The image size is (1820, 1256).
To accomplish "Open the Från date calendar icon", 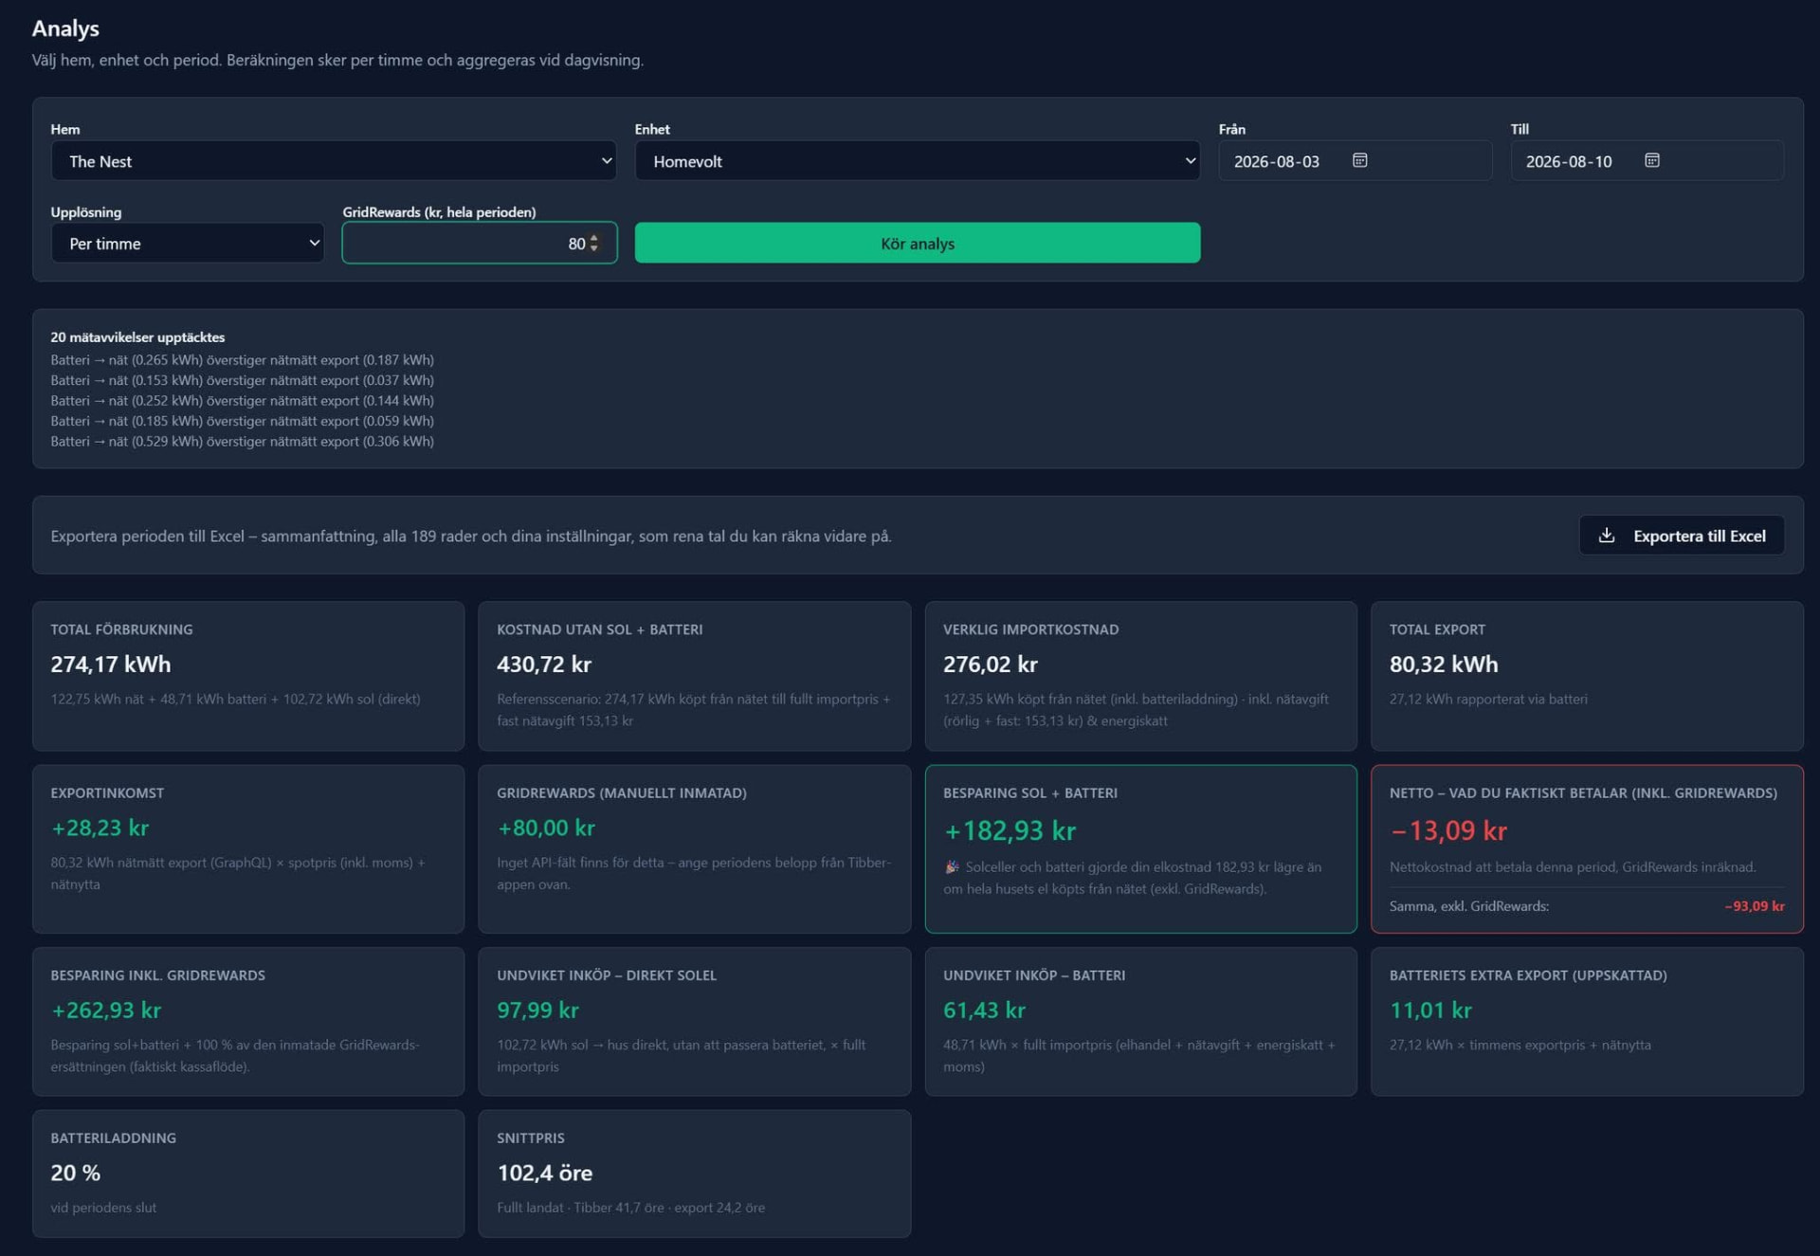I will (x=1359, y=160).
